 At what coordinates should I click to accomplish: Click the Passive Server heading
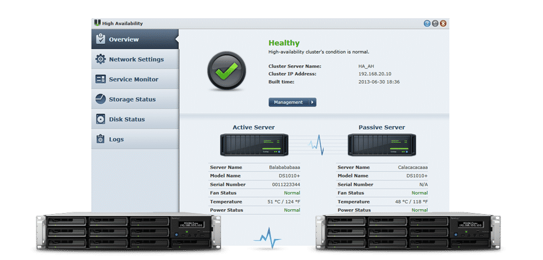point(382,127)
